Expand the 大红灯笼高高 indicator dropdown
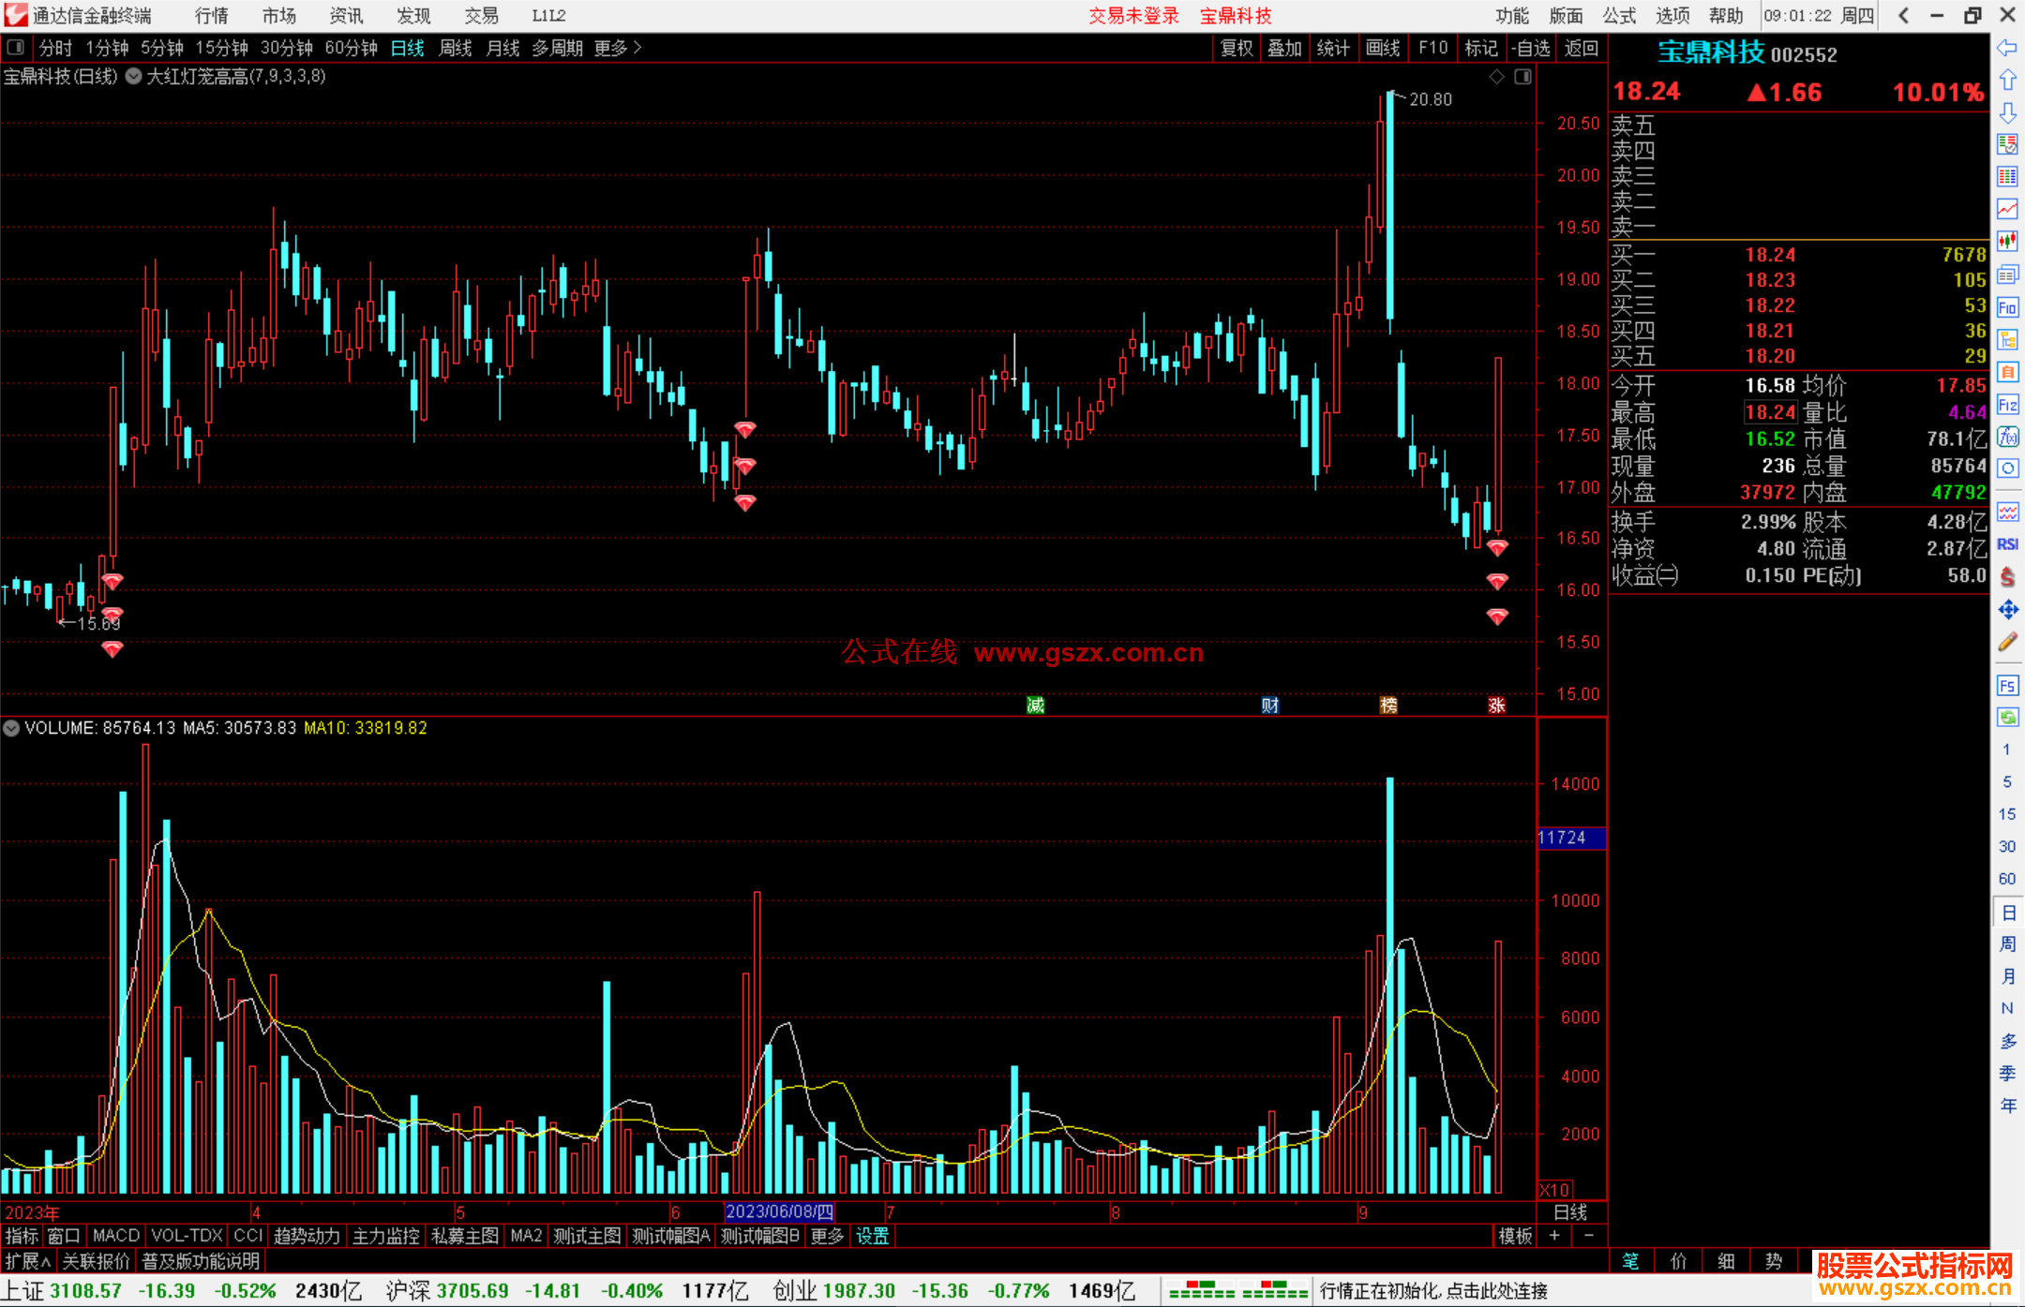 134,77
